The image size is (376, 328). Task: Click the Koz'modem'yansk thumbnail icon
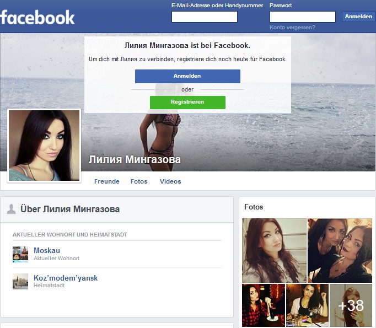pos(20,281)
